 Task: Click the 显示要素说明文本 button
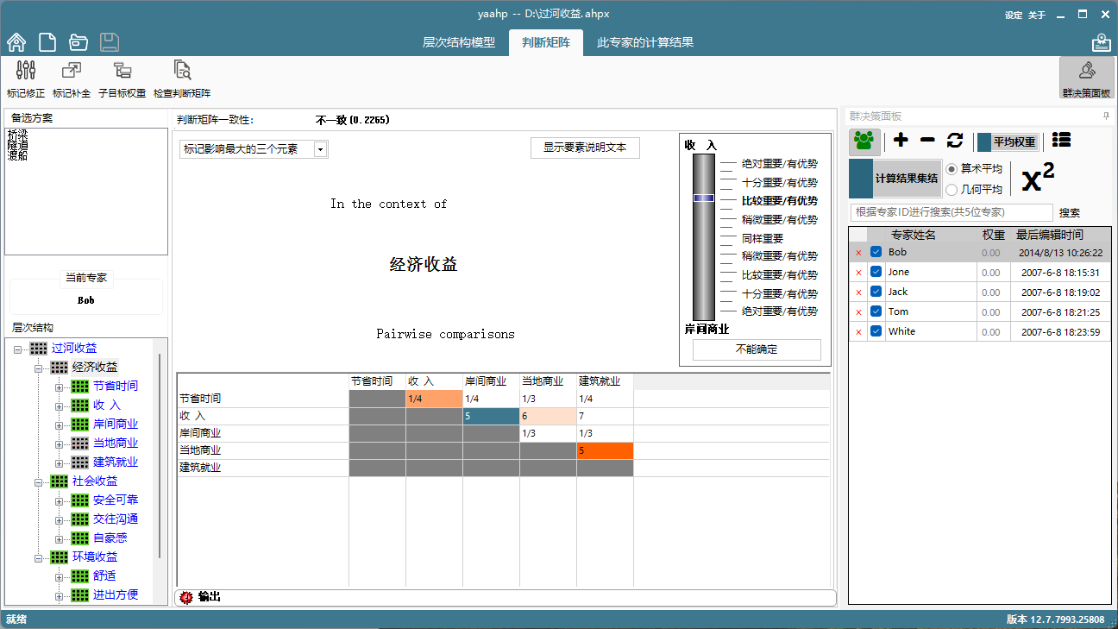coord(585,148)
